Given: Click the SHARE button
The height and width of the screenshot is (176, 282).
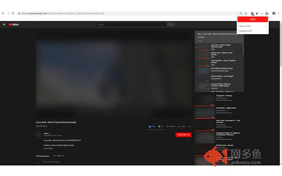Looking at the screenshot, I should tap(171, 126).
